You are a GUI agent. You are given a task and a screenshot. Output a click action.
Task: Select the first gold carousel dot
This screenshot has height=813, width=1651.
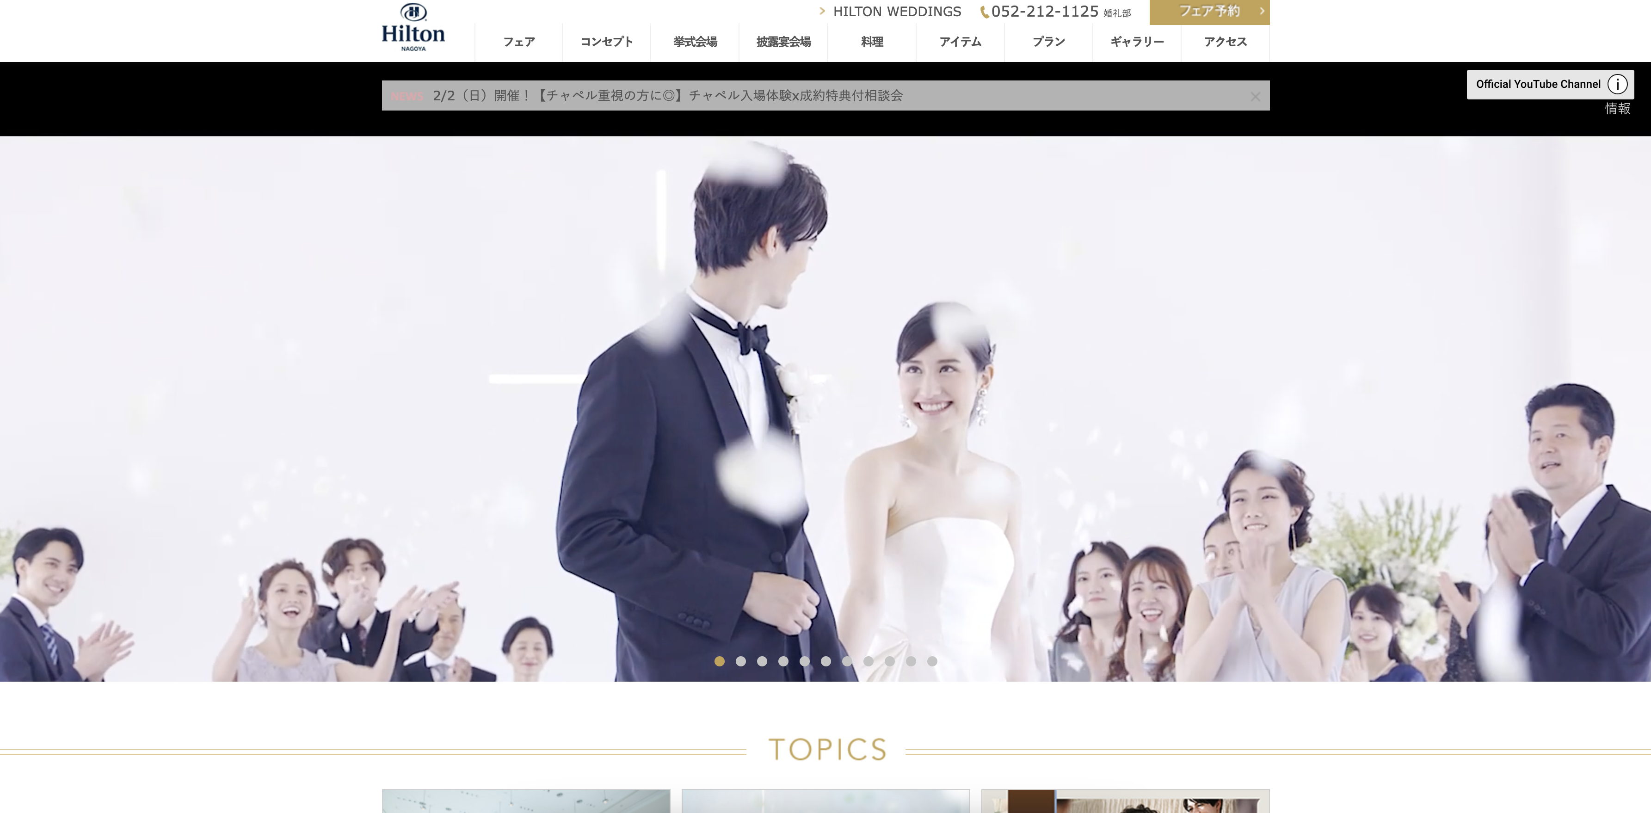click(x=719, y=661)
